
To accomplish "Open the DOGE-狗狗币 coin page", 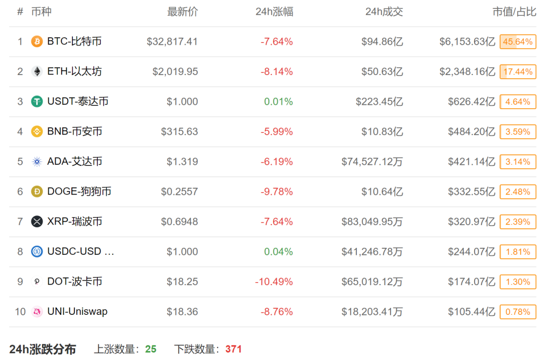I will click(x=79, y=191).
